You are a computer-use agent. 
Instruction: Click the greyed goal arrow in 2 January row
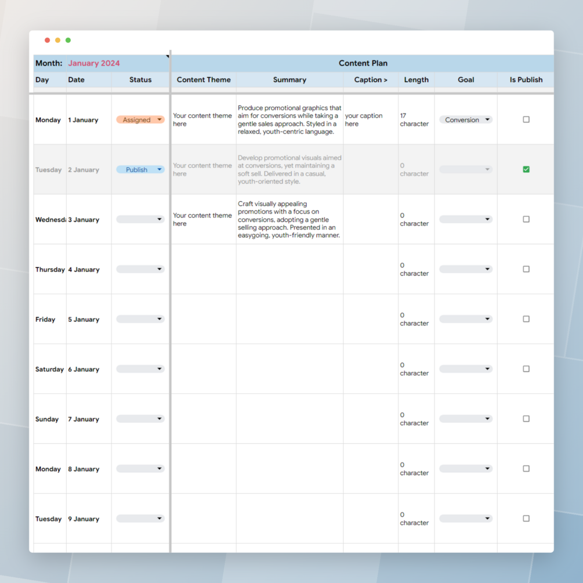[x=487, y=169]
